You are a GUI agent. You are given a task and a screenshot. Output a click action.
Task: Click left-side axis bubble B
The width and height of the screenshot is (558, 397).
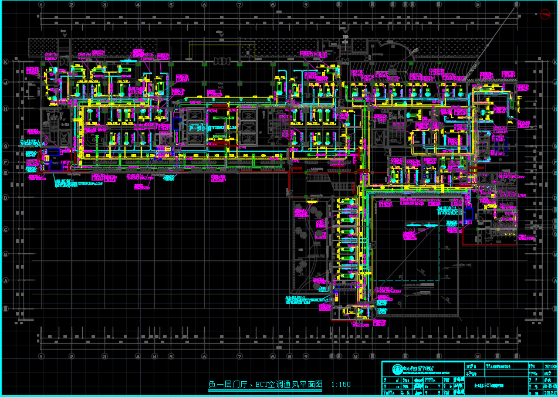click(5, 254)
